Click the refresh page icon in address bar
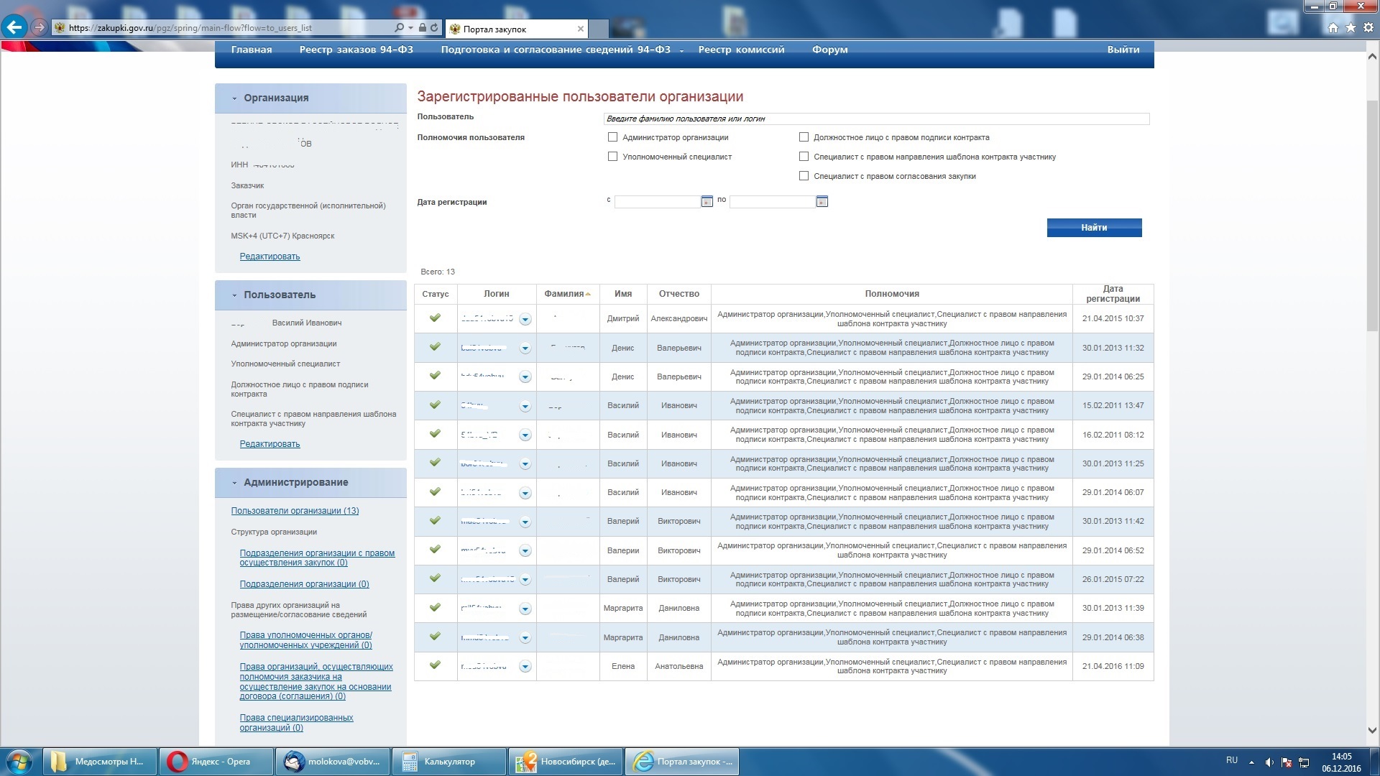The image size is (1380, 776). coord(434,28)
